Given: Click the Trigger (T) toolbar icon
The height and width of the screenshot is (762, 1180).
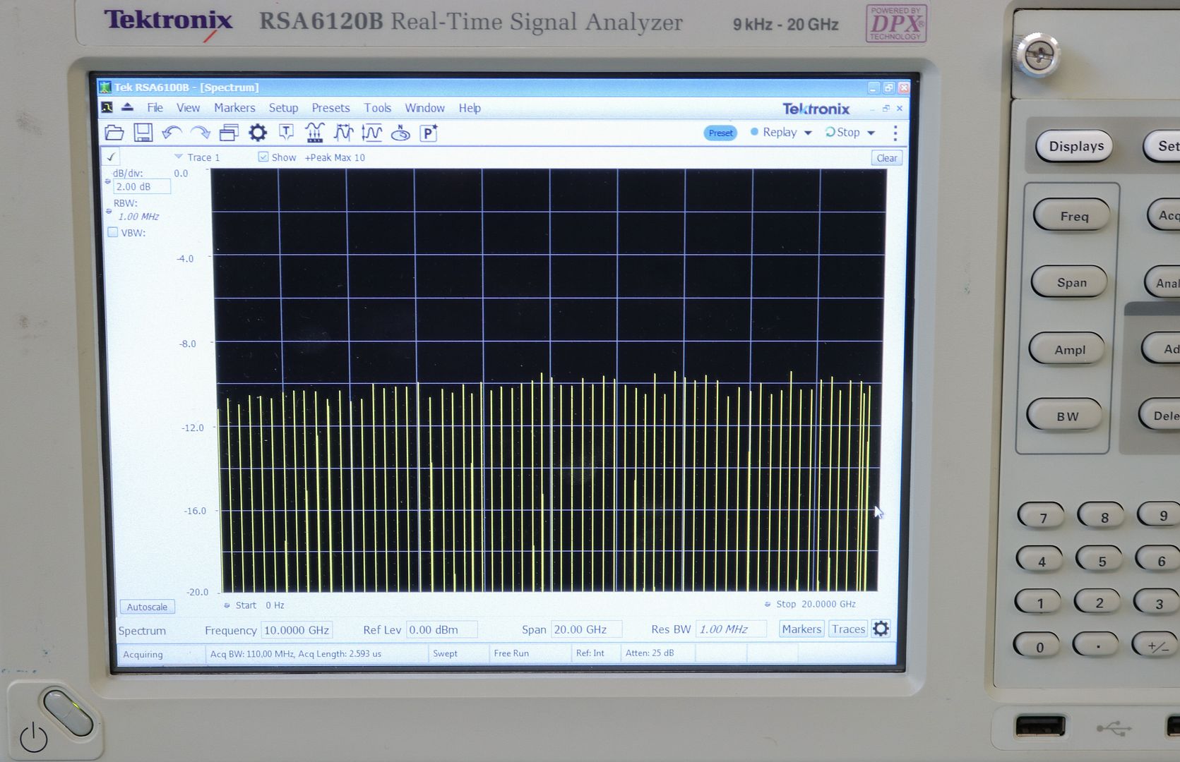Looking at the screenshot, I should 286,133.
